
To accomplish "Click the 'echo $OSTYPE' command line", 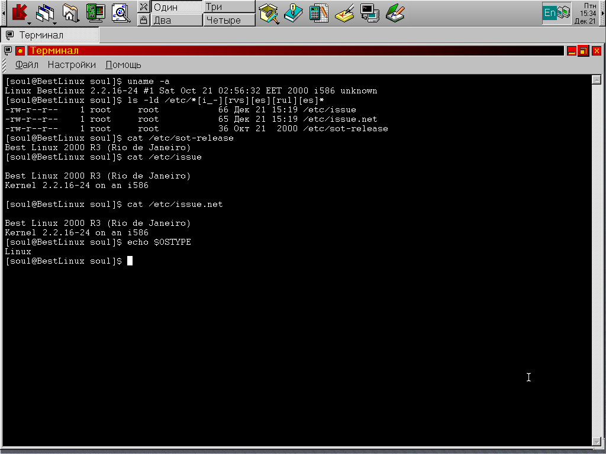I will point(98,242).
